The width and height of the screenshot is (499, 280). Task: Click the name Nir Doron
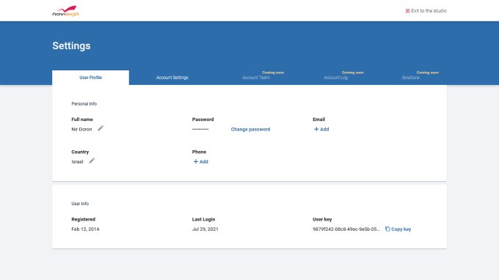tap(81, 129)
